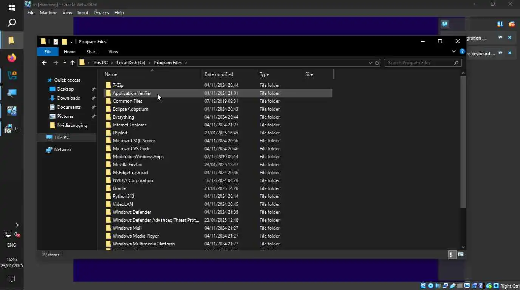Launch Firefox from taskbar
The image size is (520, 290).
pos(12,58)
